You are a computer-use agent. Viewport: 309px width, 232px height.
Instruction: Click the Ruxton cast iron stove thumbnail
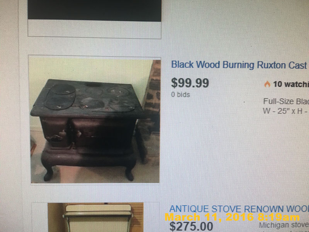(x=95, y=121)
